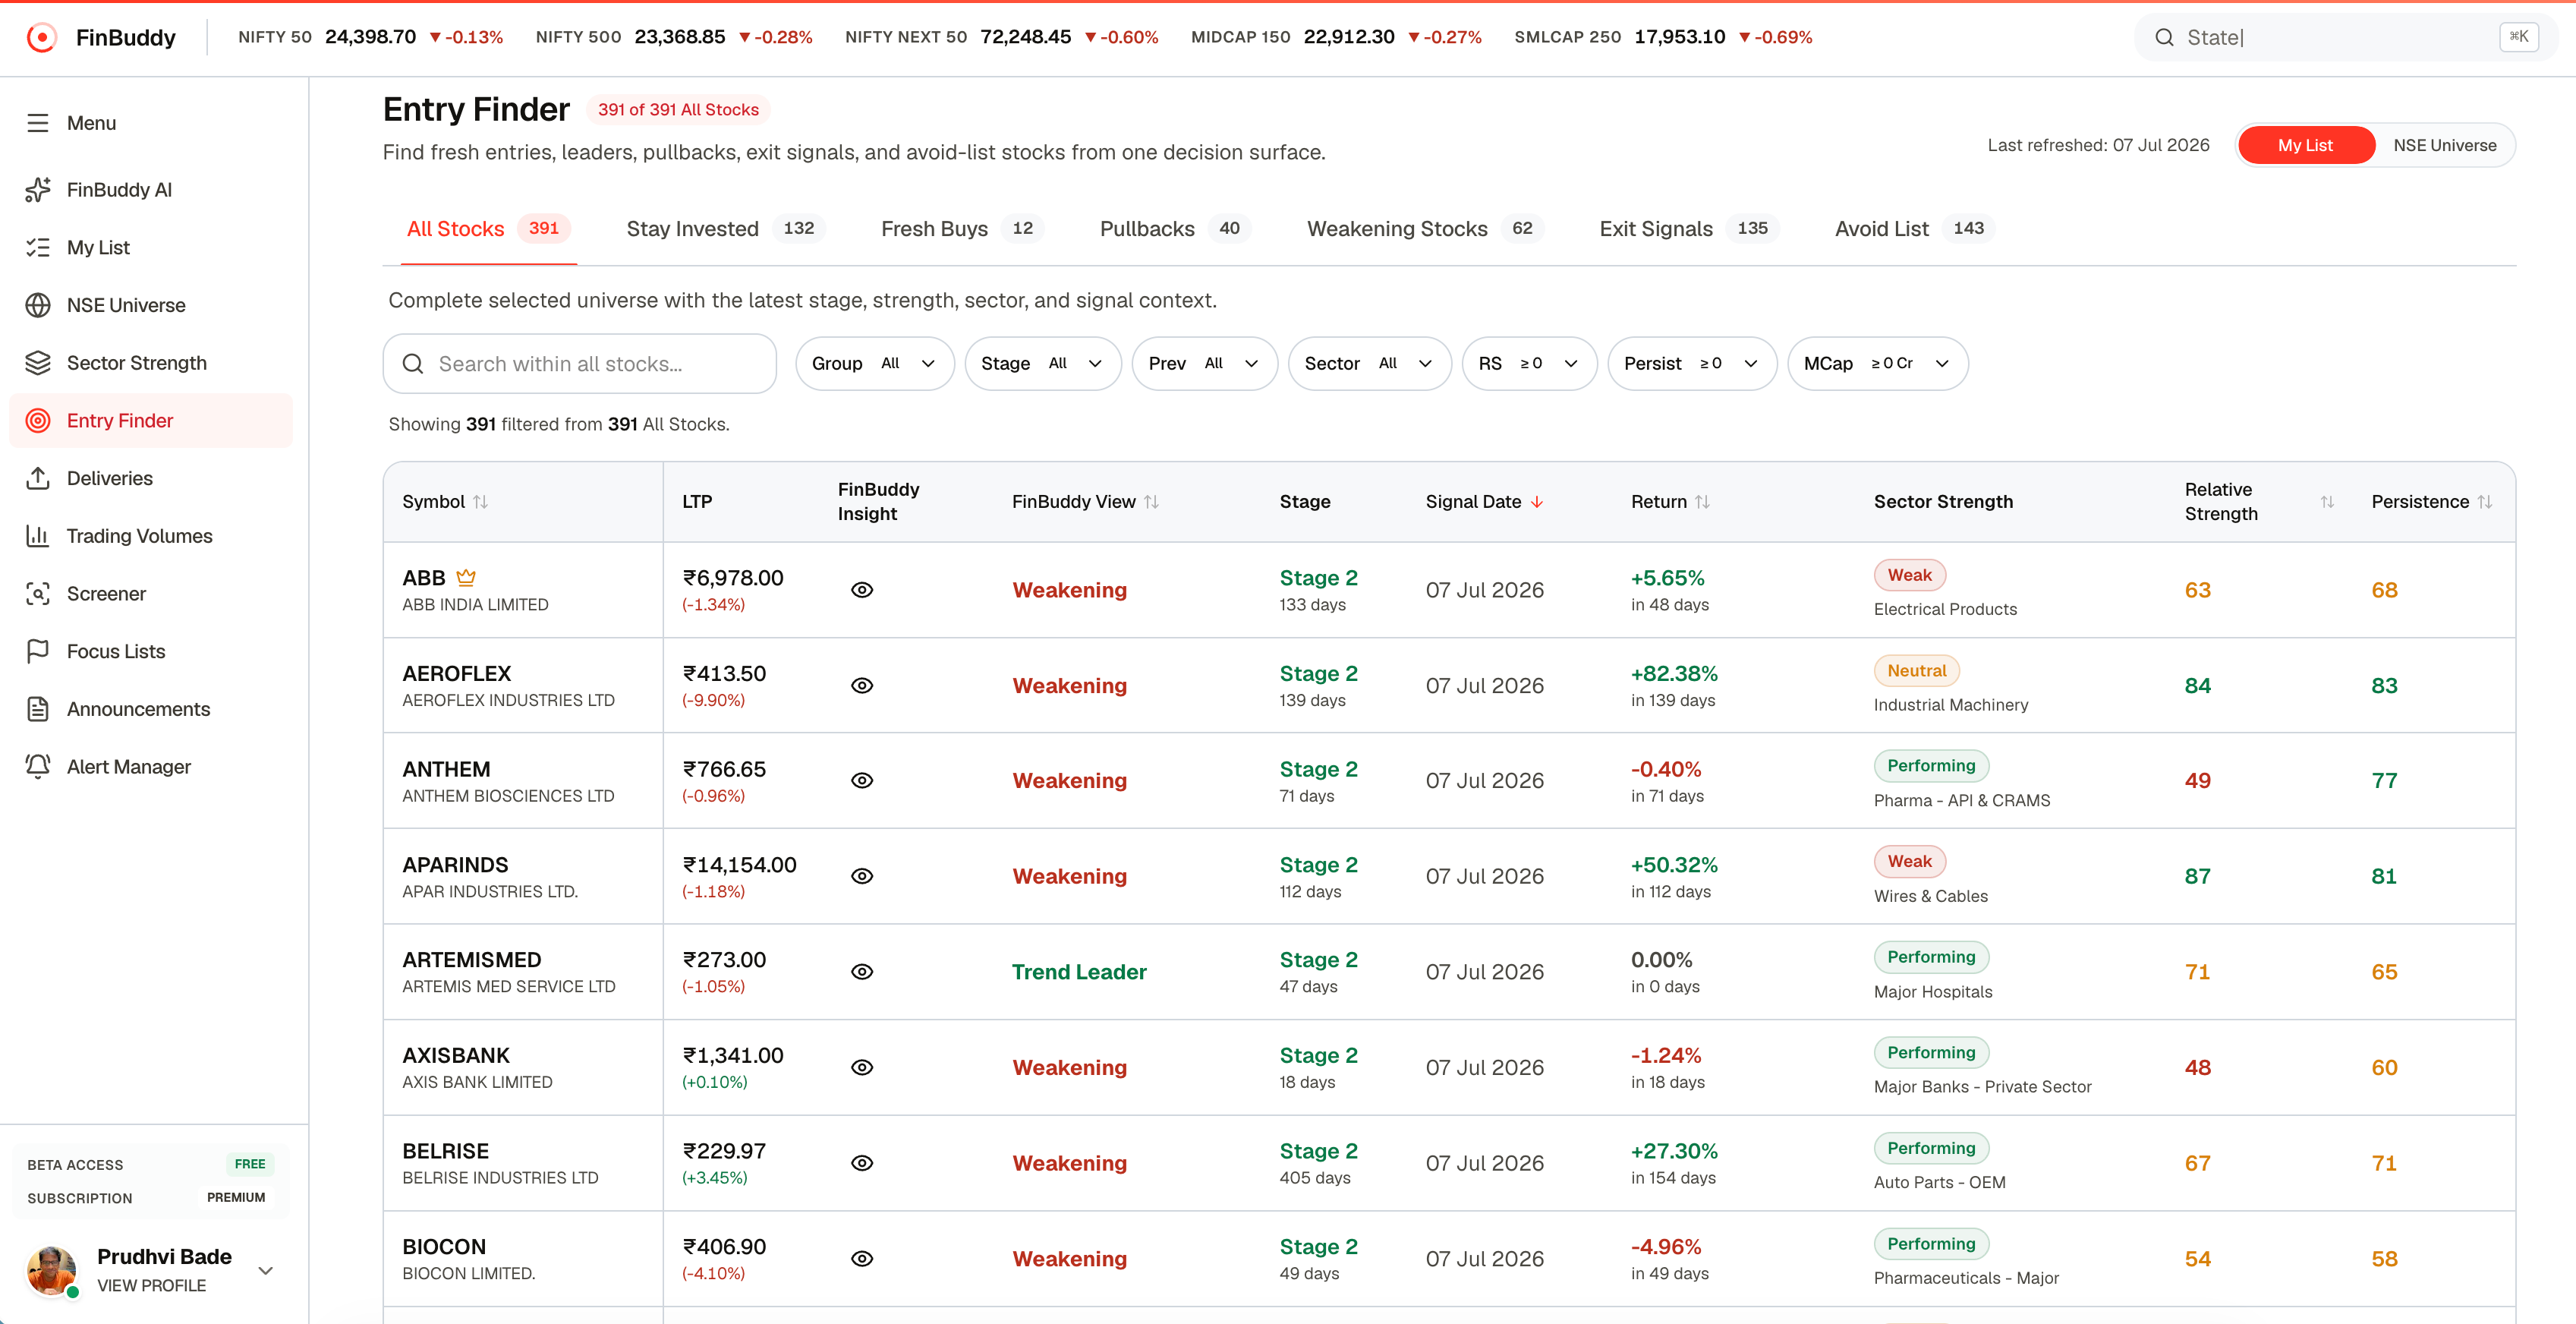Expand the profile menu chevron
The width and height of the screenshot is (2576, 1324).
tap(266, 1271)
